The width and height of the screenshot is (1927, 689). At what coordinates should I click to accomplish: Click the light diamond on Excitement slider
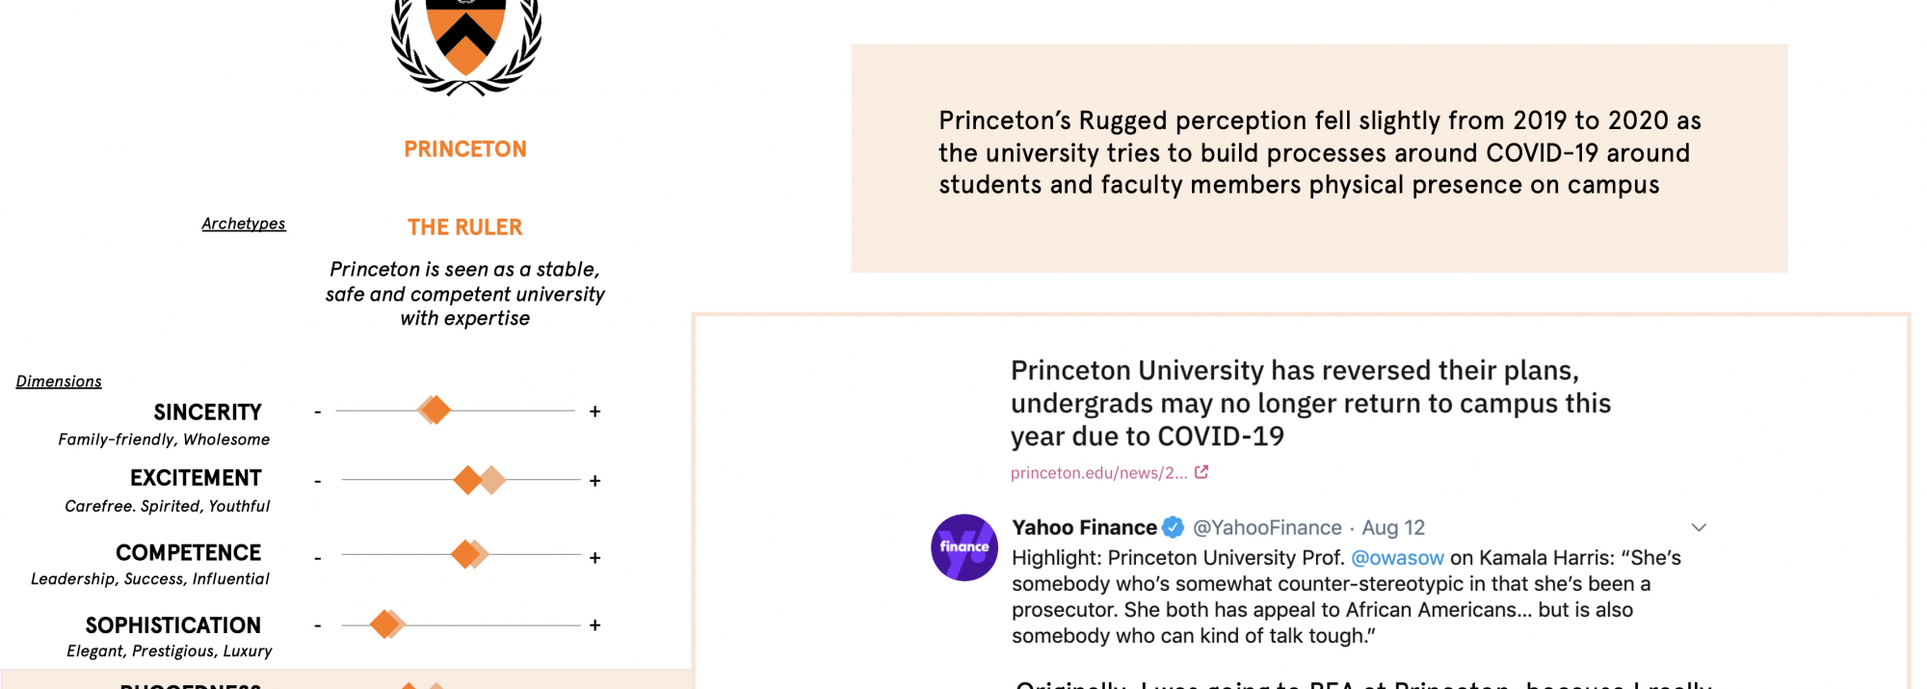493,480
